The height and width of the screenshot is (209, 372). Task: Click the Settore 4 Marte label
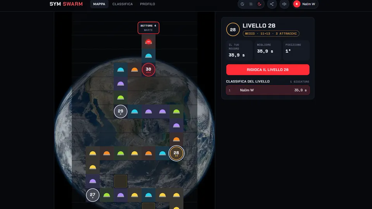point(148,28)
